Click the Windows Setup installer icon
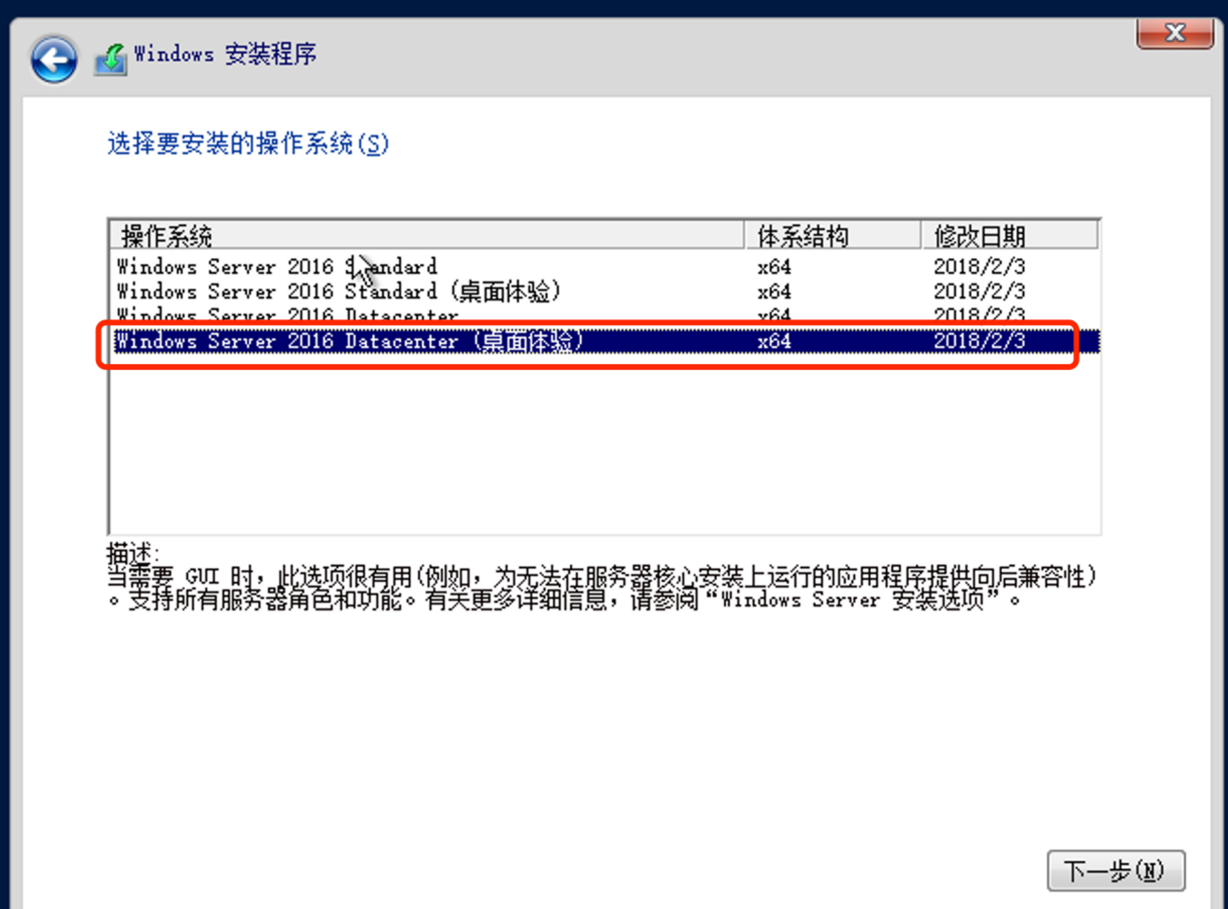The image size is (1228, 909). (x=111, y=60)
